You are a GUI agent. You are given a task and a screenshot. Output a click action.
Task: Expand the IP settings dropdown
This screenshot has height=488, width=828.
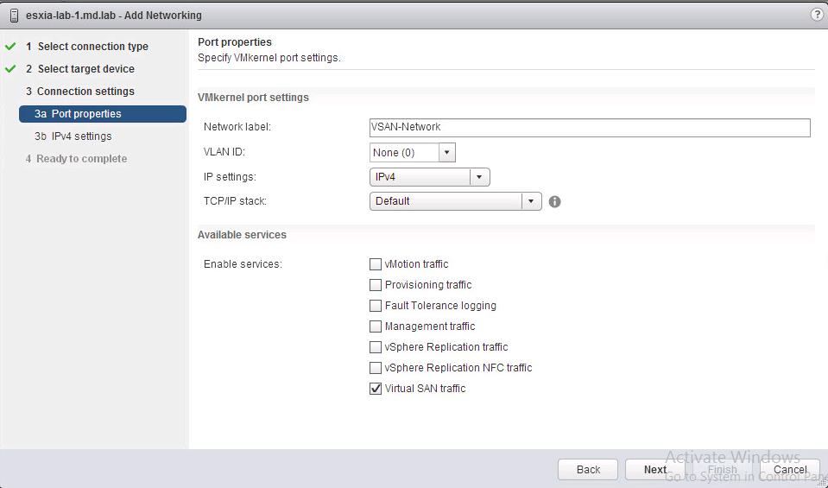point(480,177)
